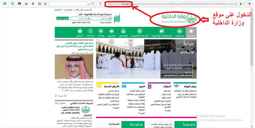Click the رقم الهوية ID number field
Viewport: 255px width, 128px height.
[x=102, y=19]
